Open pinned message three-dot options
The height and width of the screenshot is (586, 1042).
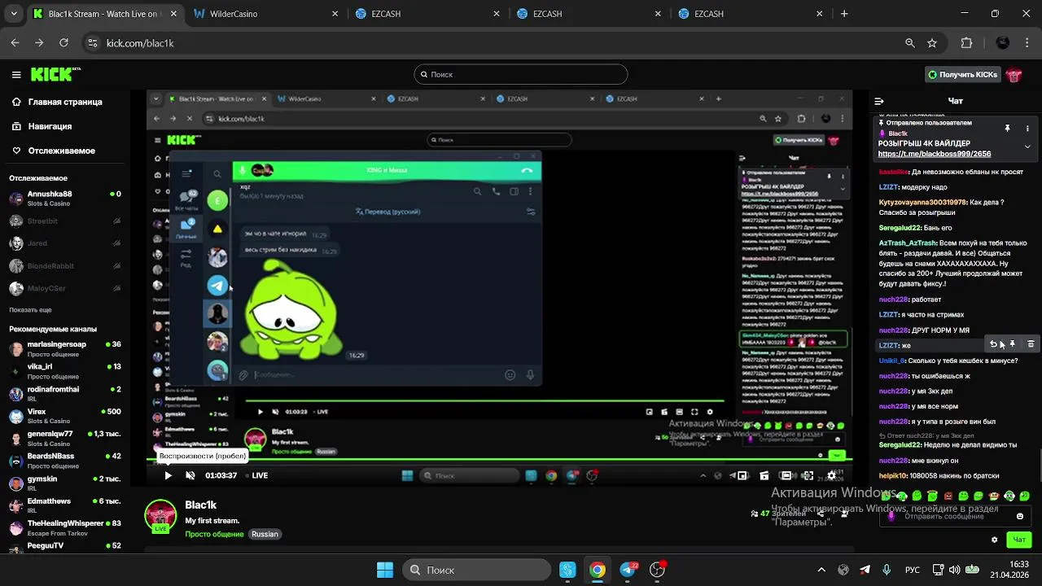(x=1027, y=129)
